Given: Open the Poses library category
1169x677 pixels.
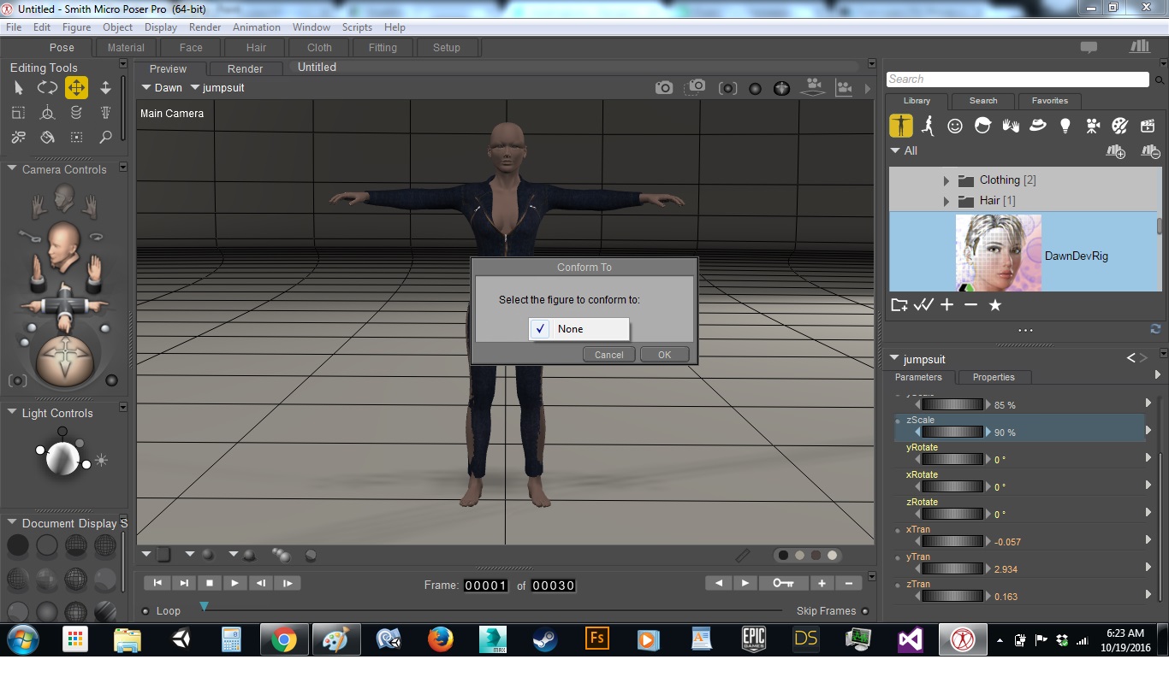Looking at the screenshot, I should [x=928, y=127].
